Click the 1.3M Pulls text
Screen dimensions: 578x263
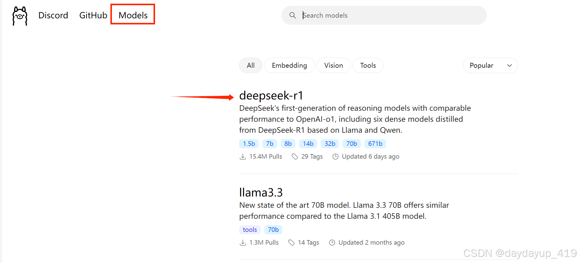coord(264,243)
